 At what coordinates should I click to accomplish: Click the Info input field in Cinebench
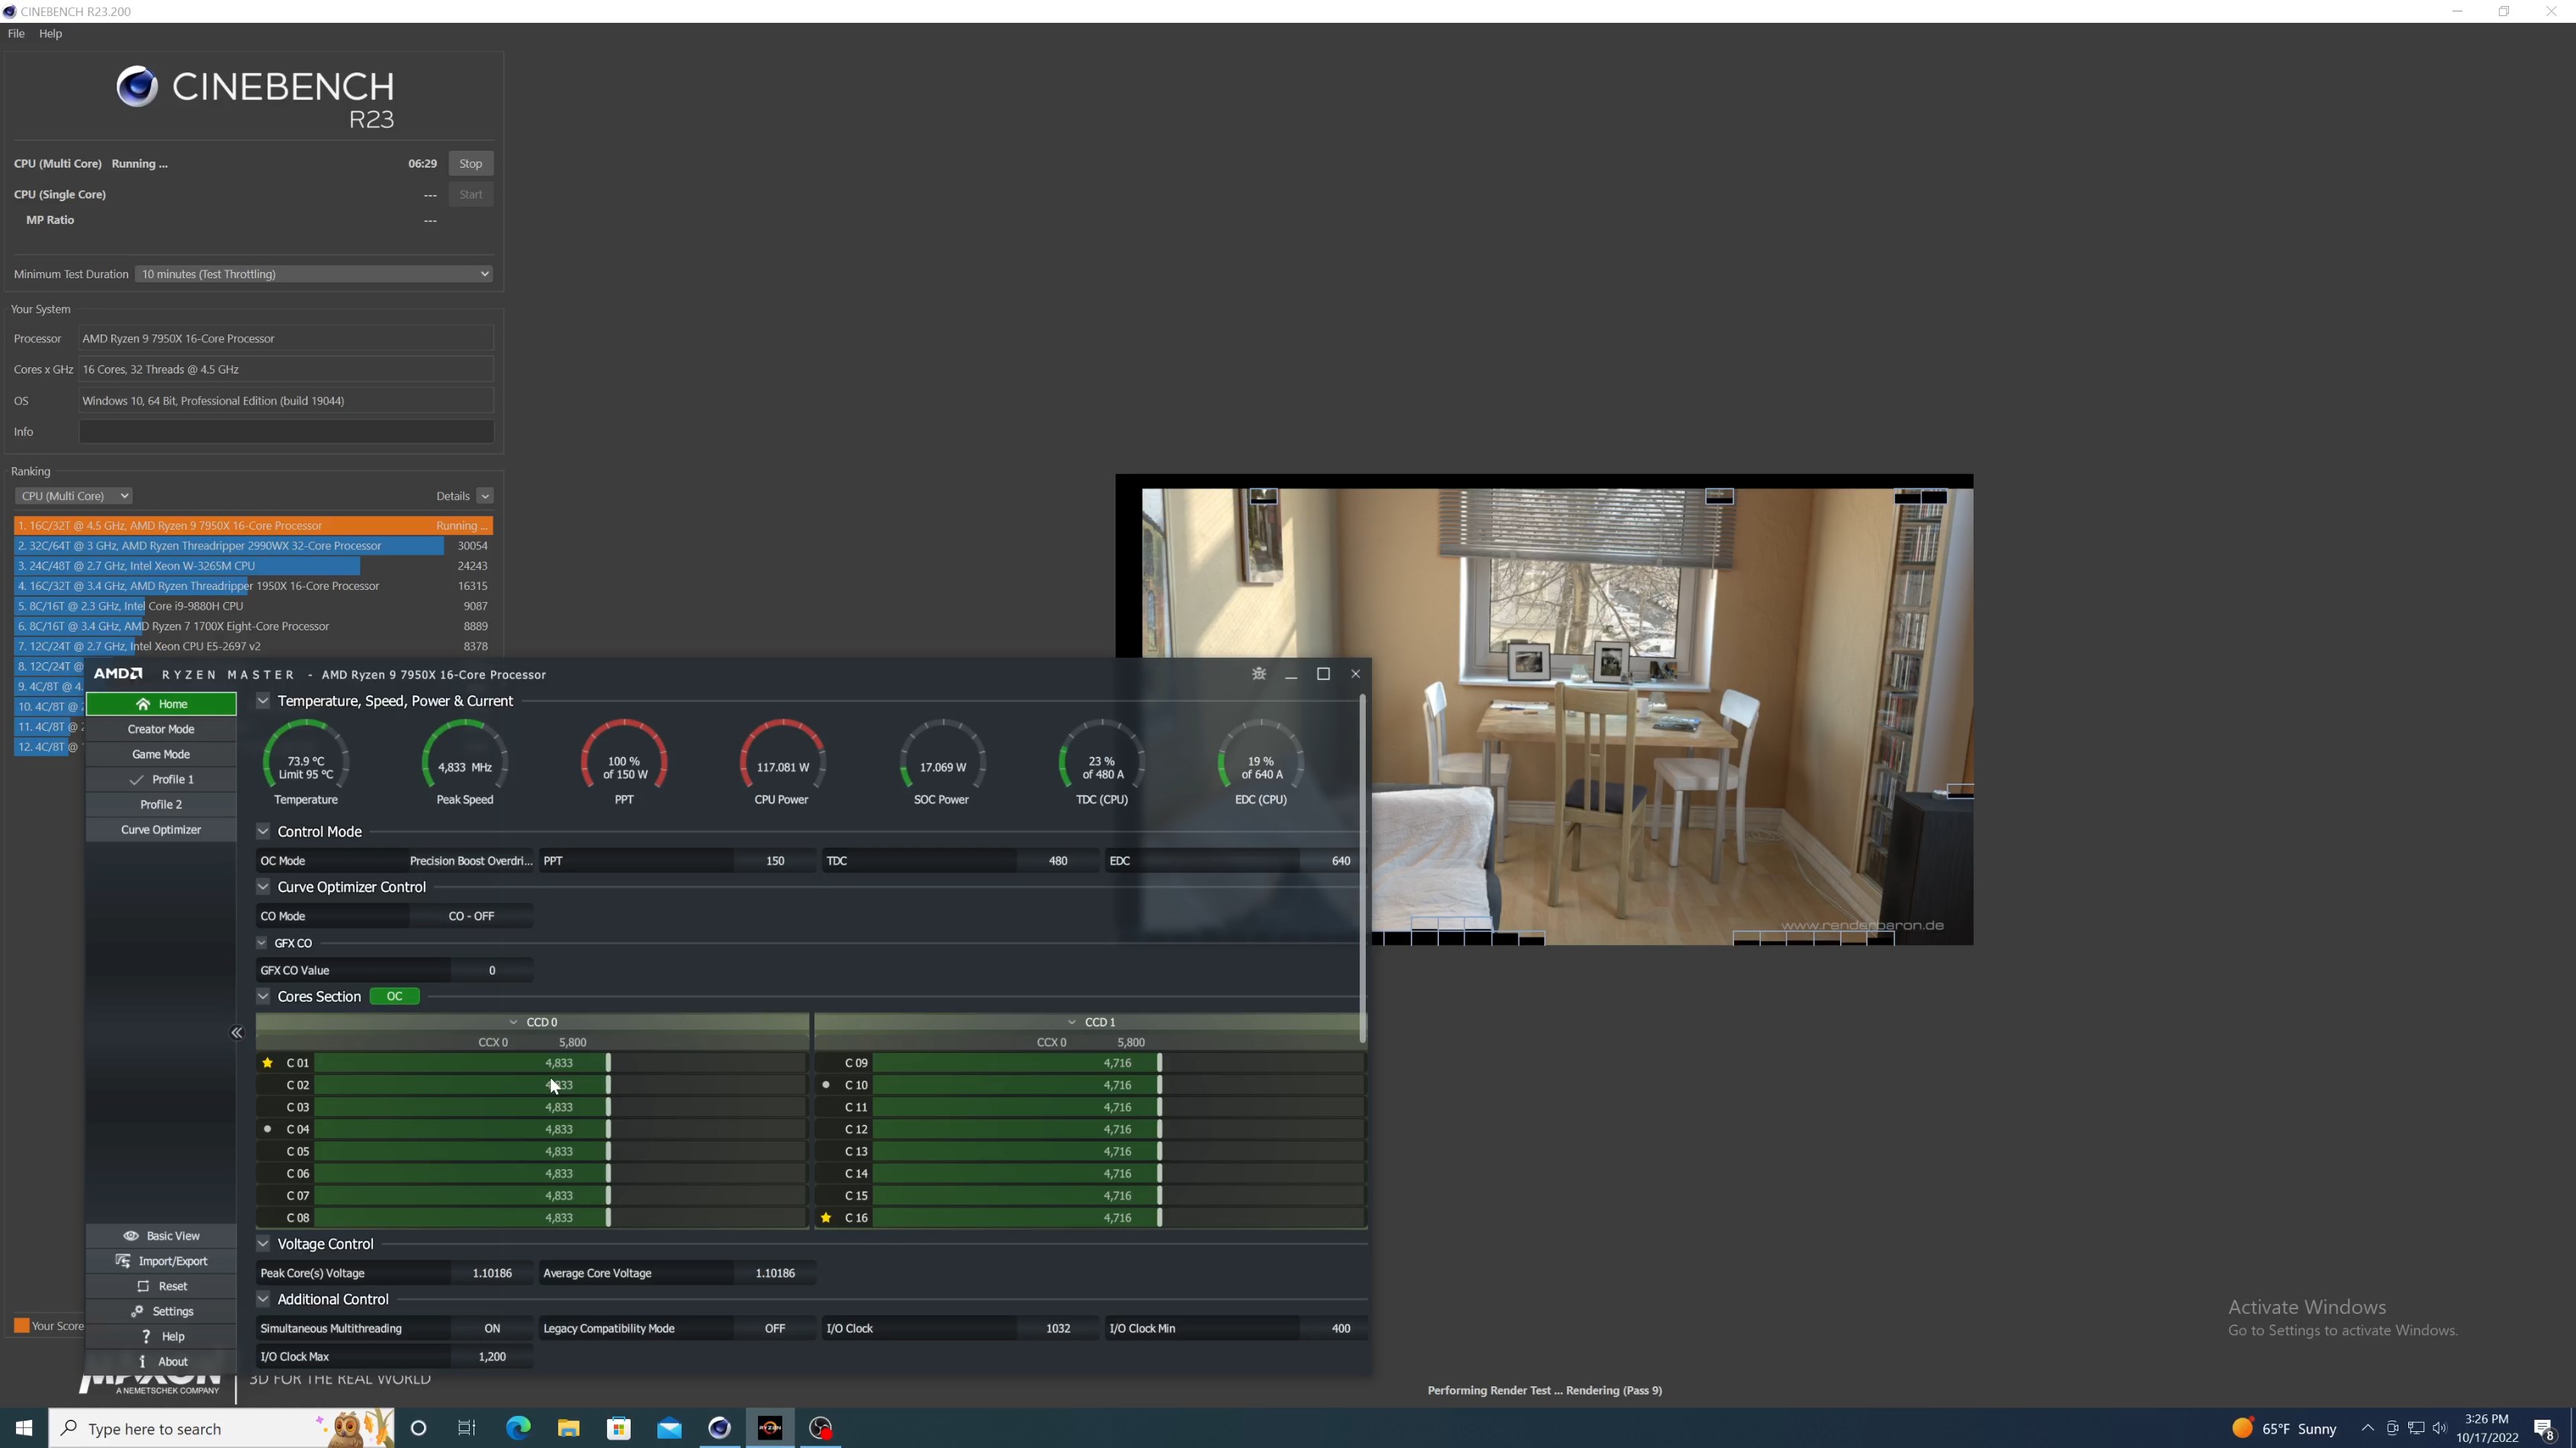coord(286,431)
